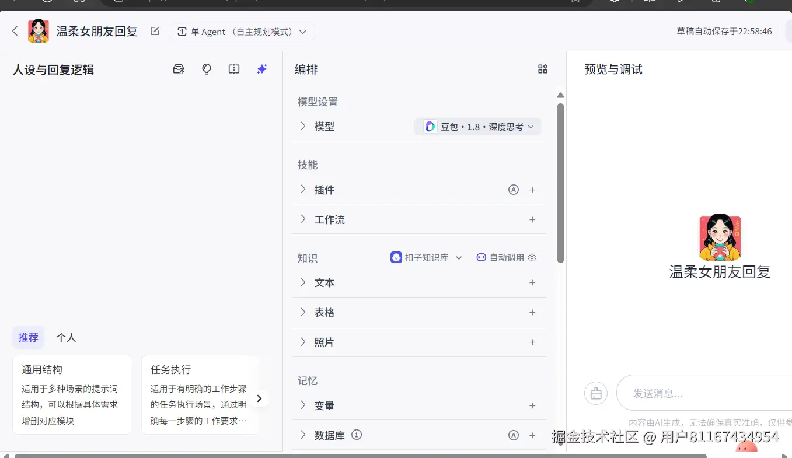Add a plugin with the 插件 plus icon
Screen dimensions: 792x458
pos(532,190)
